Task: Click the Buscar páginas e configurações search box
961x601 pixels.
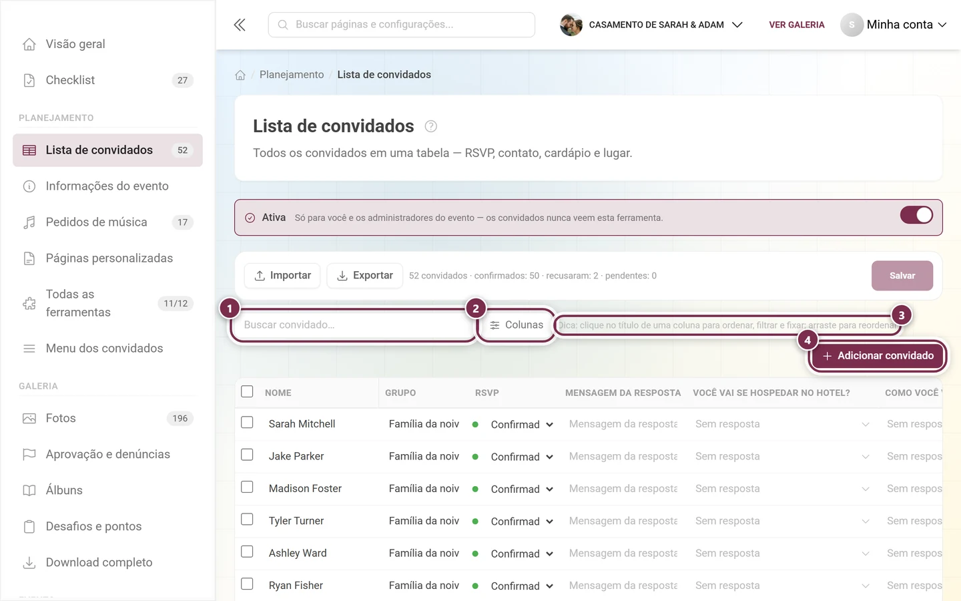Action: click(x=402, y=25)
